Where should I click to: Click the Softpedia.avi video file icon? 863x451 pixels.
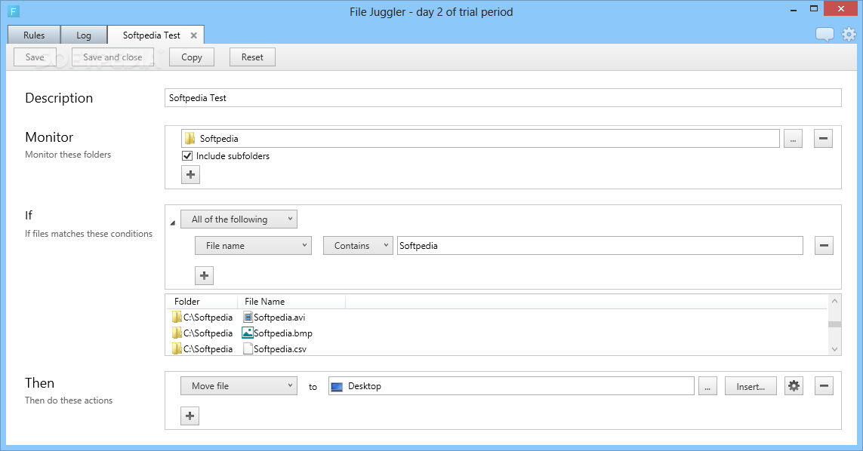(x=248, y=318)
